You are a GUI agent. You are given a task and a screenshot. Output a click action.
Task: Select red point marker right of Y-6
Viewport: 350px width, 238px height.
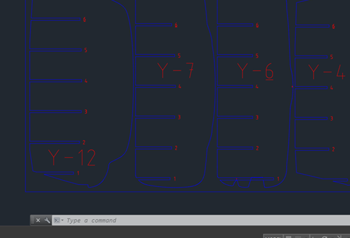(x=292, y=87)
